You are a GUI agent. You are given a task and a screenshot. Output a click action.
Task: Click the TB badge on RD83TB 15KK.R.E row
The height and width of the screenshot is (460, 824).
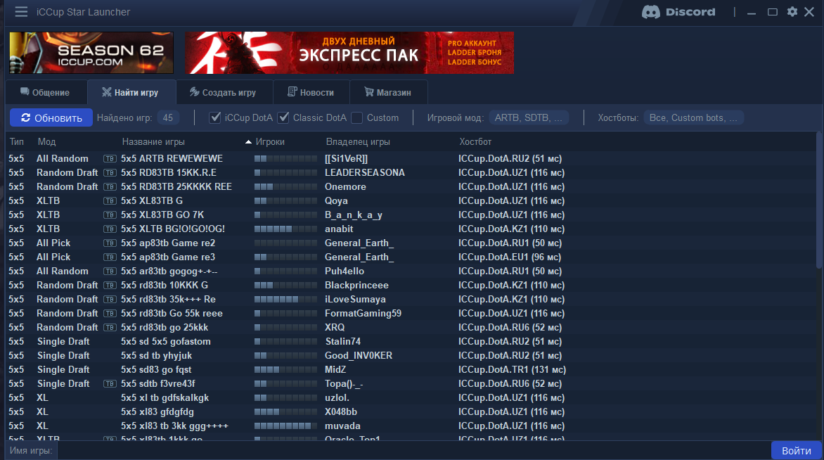click(109, 173)
